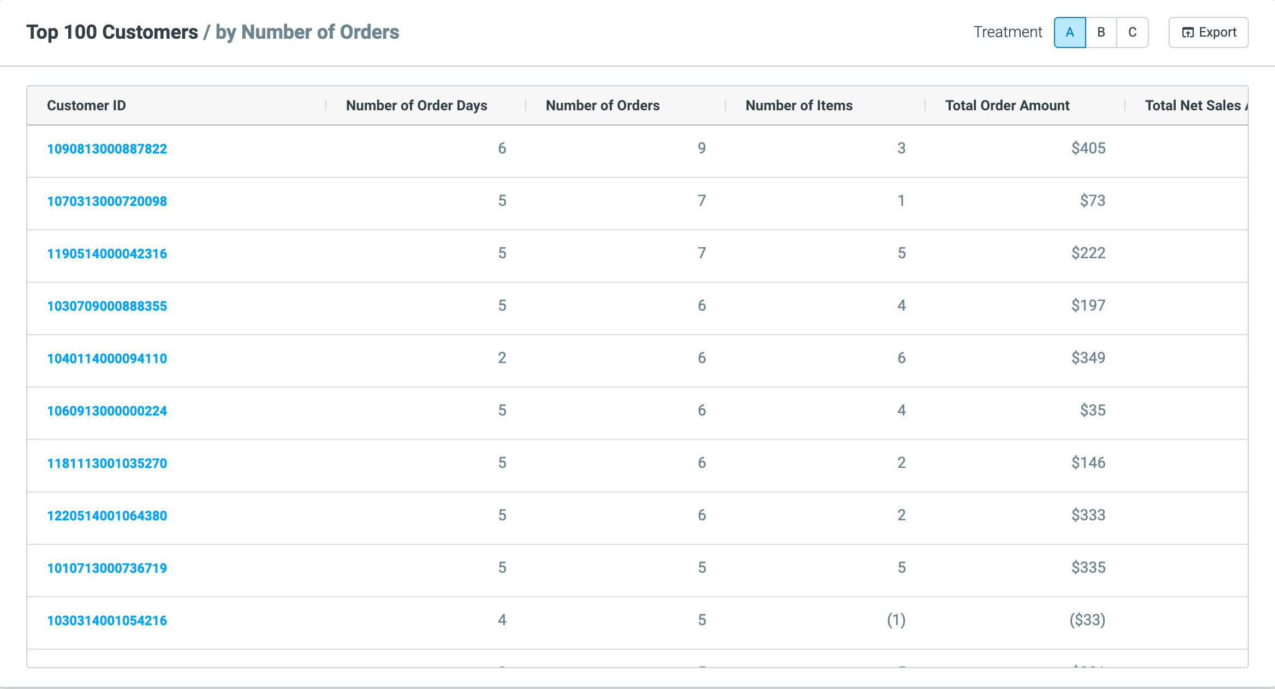Switch to Treatment B
Image resolution: width=1275 pixels, height=689 pixels.
[1101, 33]
